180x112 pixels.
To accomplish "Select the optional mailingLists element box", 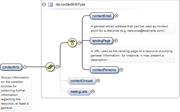I will [79, 92].
